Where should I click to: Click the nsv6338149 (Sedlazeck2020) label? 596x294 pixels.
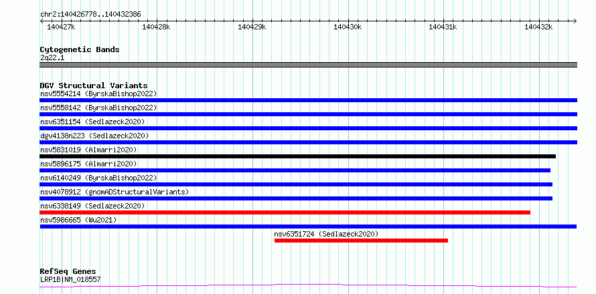(x=92, y=206)
